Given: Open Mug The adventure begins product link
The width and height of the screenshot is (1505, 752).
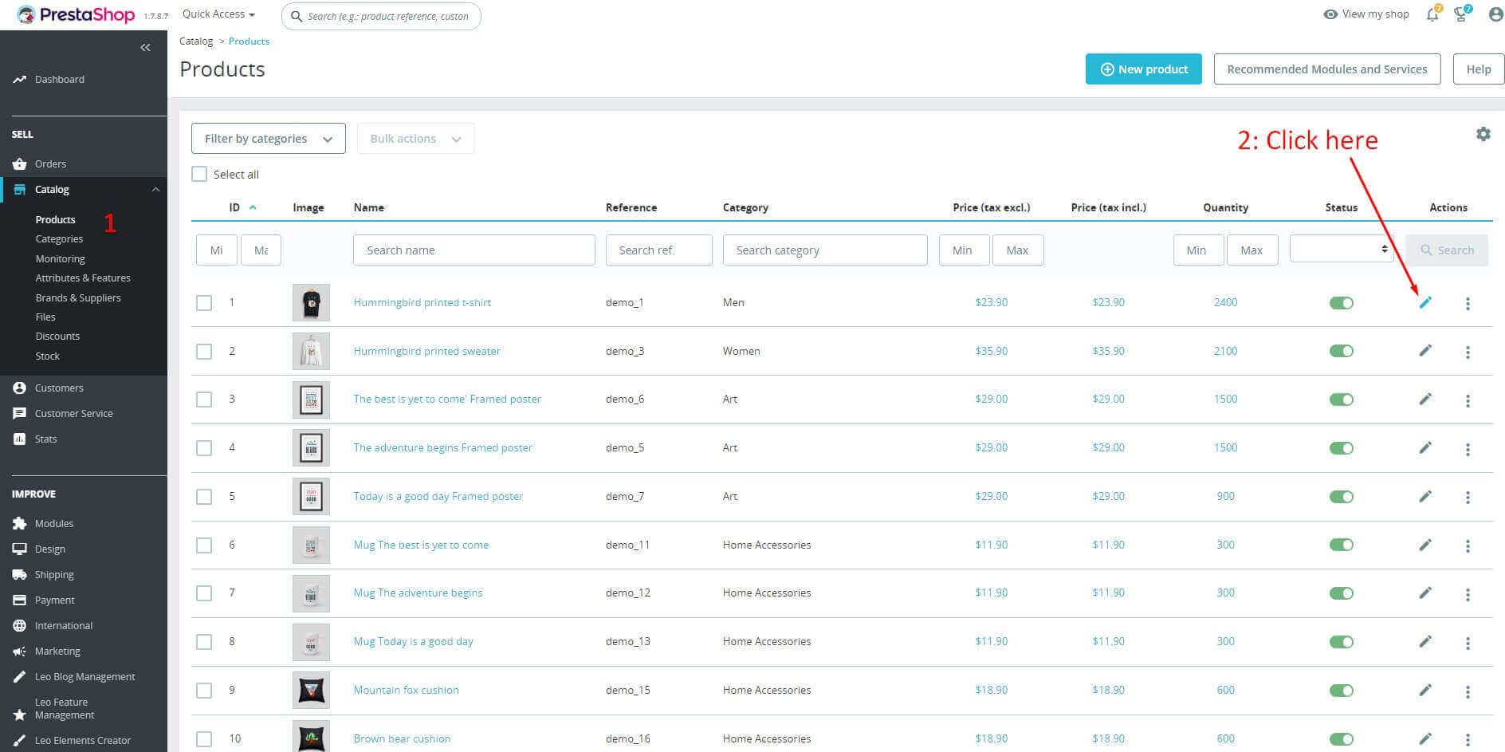Looking at the screenshot, I should click(x=418, y=593).
